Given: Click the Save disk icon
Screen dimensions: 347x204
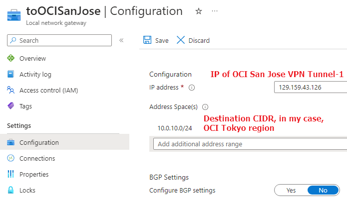Looking at the screenshot, I should (x=147, y=40).
